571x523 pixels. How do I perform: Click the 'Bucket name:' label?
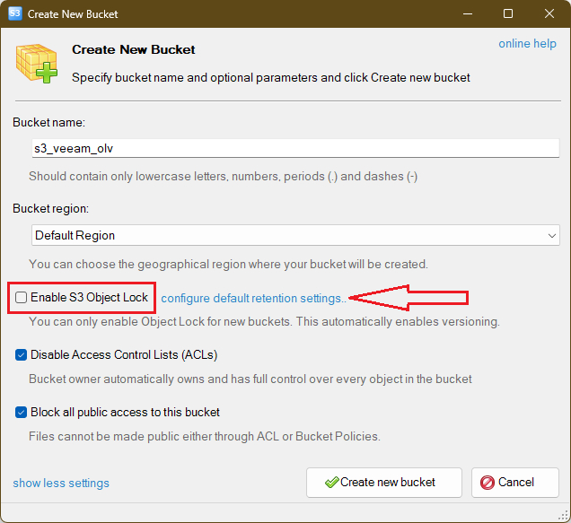pyautogui.click(x=48, y=122)
